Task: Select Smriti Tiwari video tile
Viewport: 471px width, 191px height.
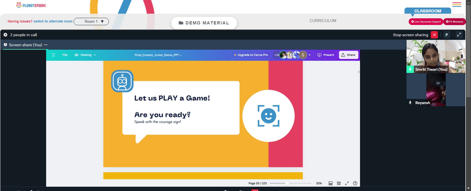Action: 436,56
